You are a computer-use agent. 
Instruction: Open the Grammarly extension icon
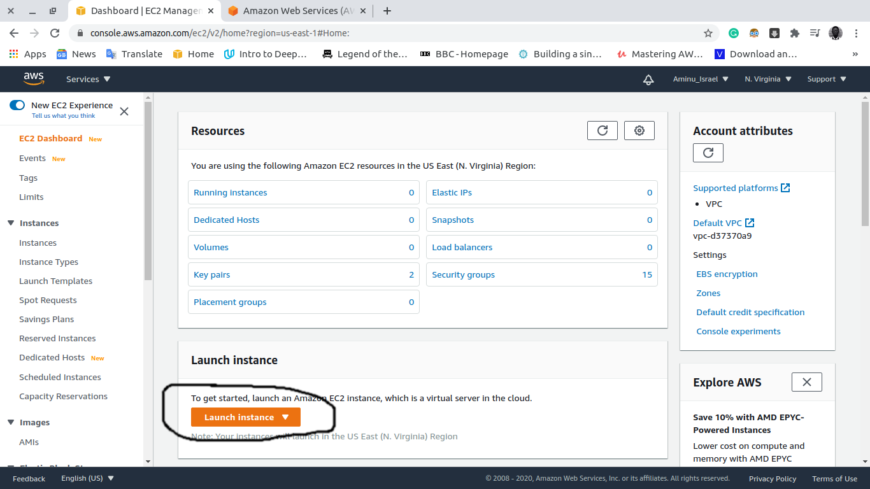(734, 33)
